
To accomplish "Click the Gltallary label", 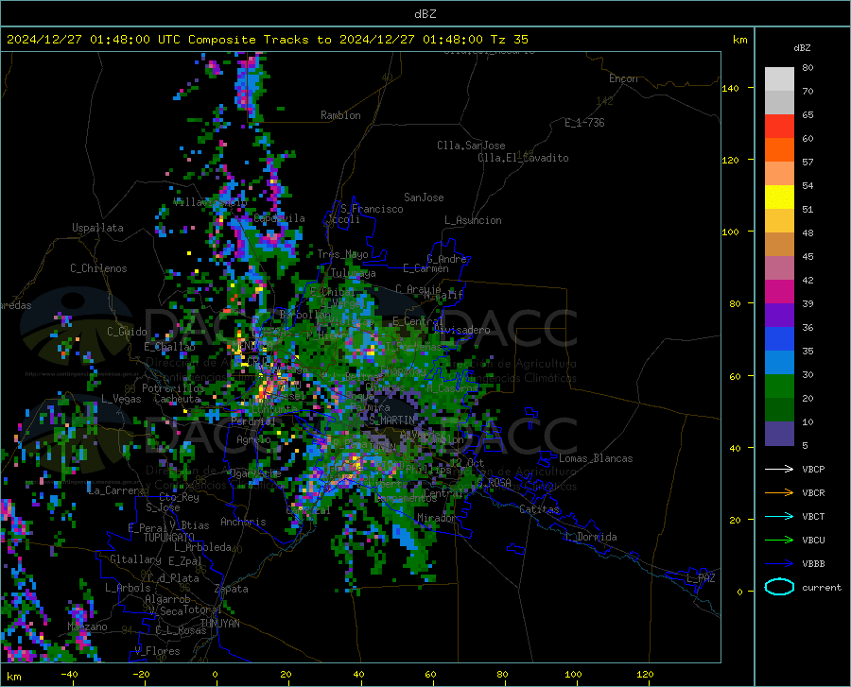I will click(x=135, y=559).
